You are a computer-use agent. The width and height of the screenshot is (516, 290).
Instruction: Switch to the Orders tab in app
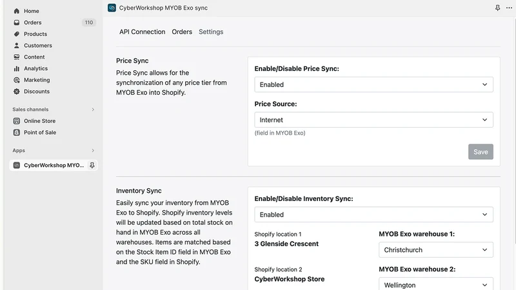tap(182, 32)
